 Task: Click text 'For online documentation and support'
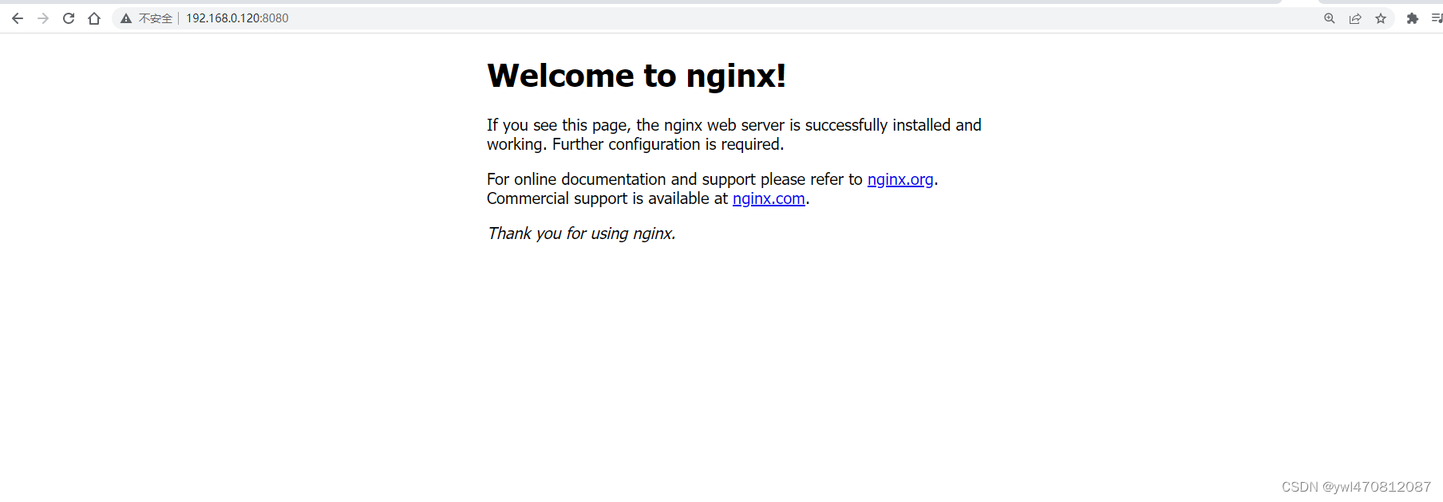tap(621, 179)
